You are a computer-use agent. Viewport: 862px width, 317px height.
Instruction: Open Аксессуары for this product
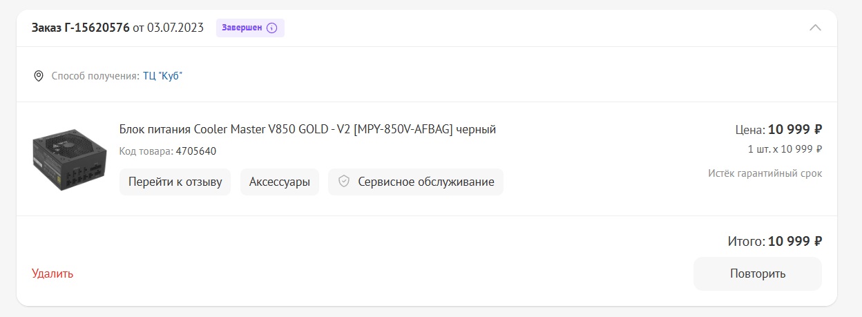(280, 182)
